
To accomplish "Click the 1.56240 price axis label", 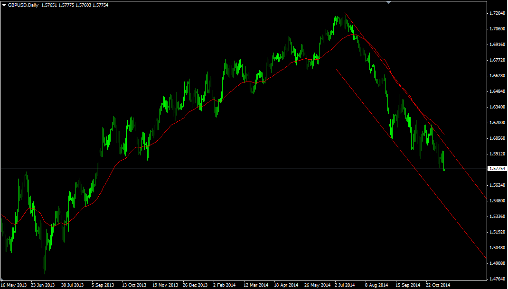I will click(497, 185).
